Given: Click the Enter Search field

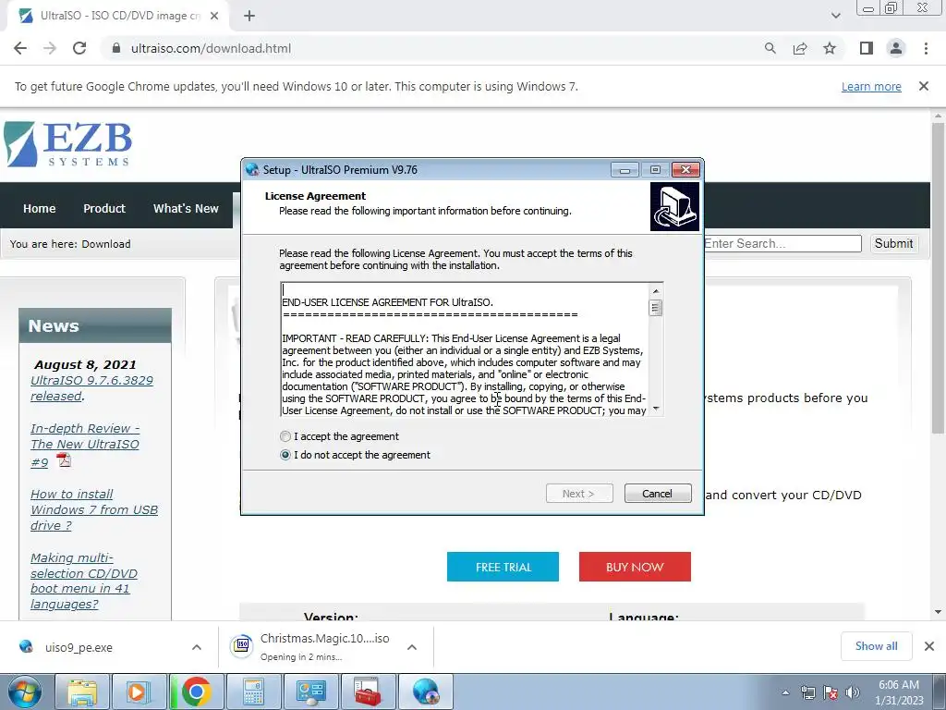Looking at the screenshot, I should pos(782,243).
